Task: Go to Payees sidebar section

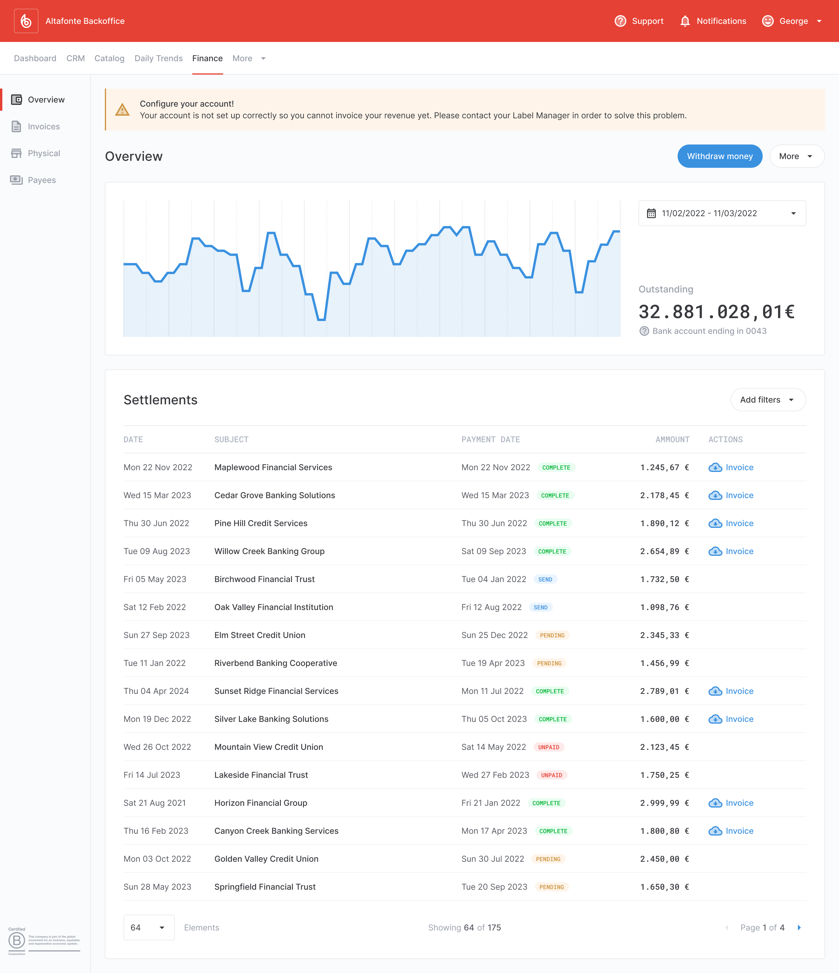Action: 41,180
